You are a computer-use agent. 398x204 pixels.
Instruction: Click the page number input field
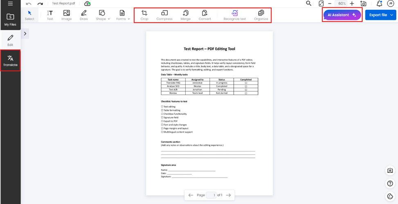tap(211, 195)
